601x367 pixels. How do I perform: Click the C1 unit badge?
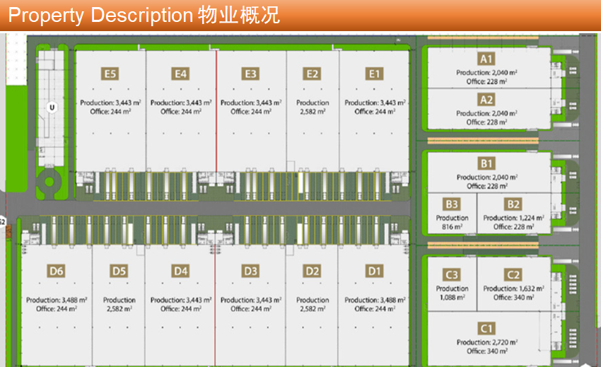click(486, 328)
